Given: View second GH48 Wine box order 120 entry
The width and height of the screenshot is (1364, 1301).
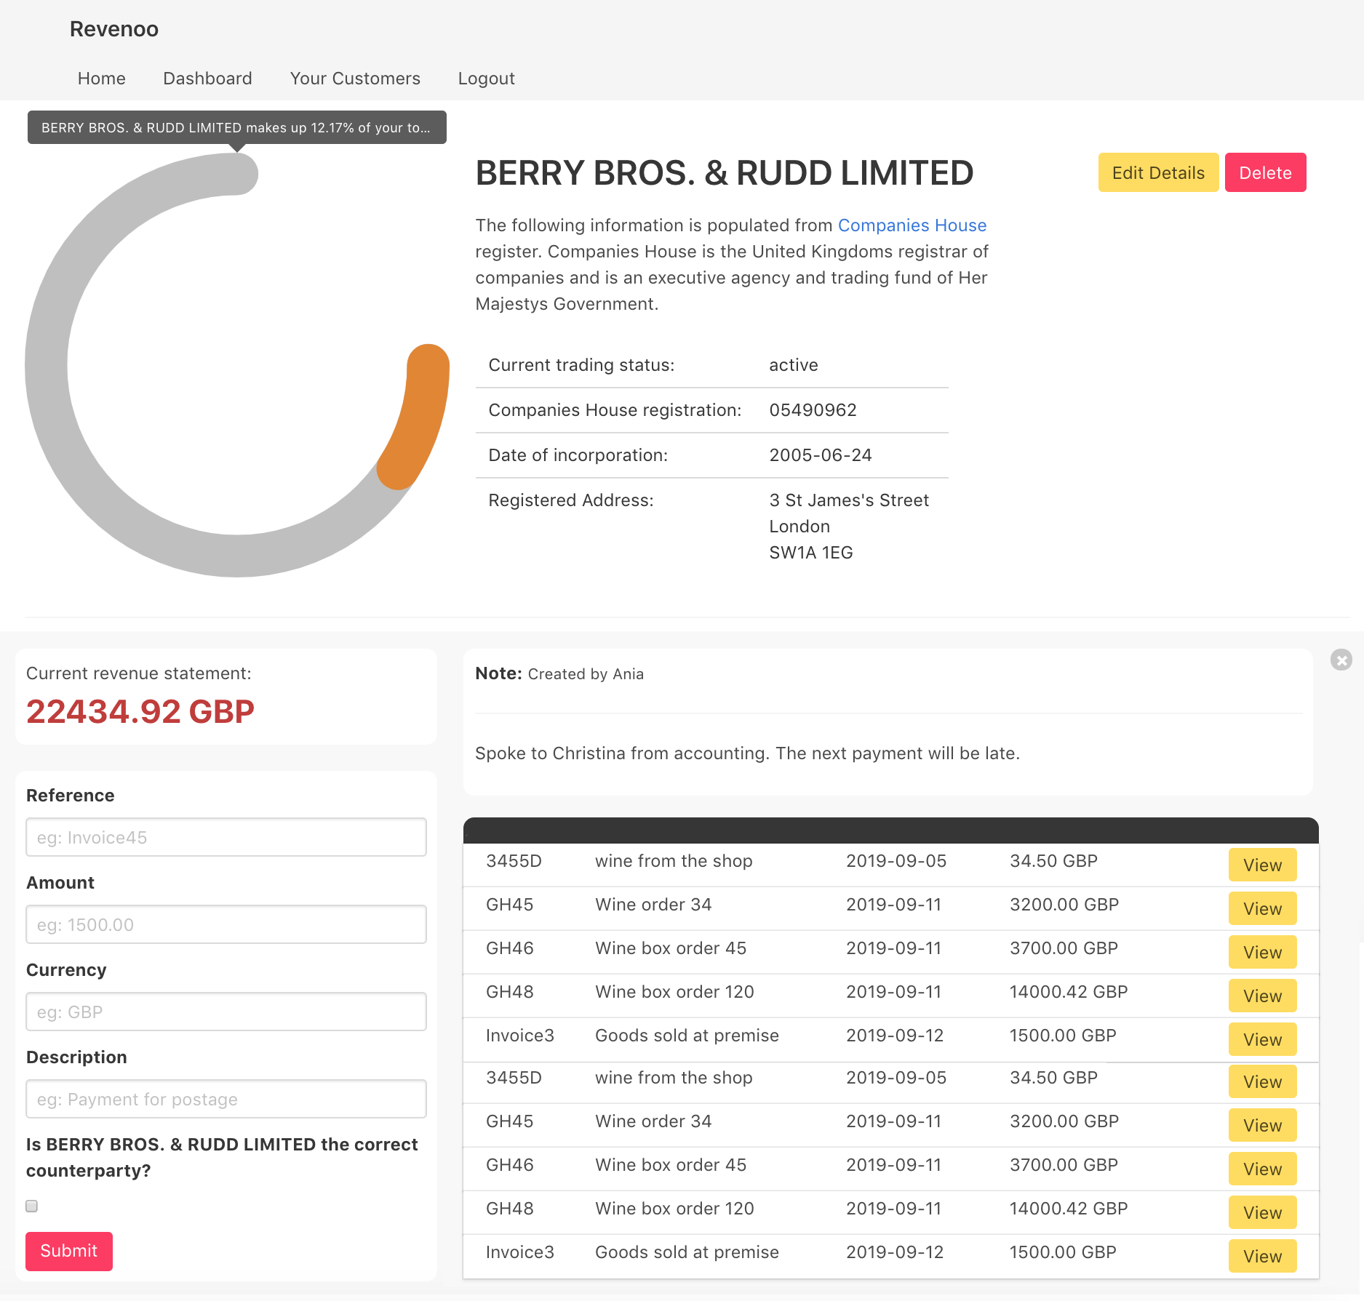Looking at the screenshot, I should [1262, 1212].
